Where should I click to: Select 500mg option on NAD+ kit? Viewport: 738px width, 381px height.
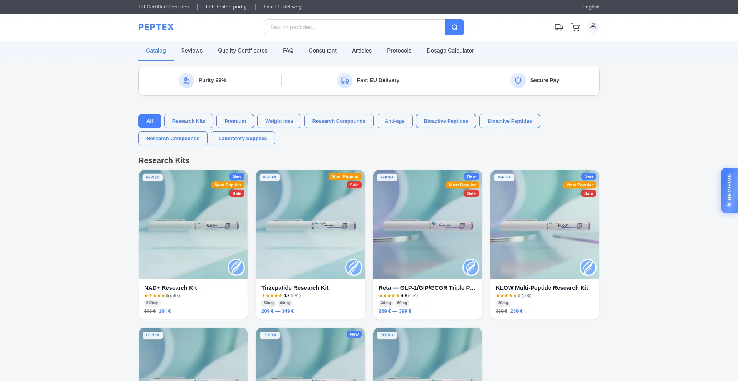(153, 303)
